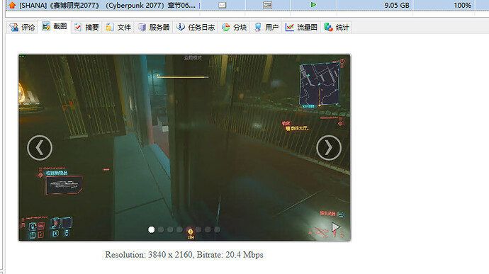Show the 流量图 traffic graph tab

click(x=301, y=27)
